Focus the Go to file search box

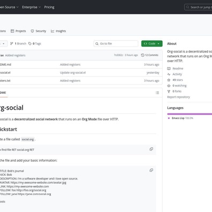[x=116, y=43]
